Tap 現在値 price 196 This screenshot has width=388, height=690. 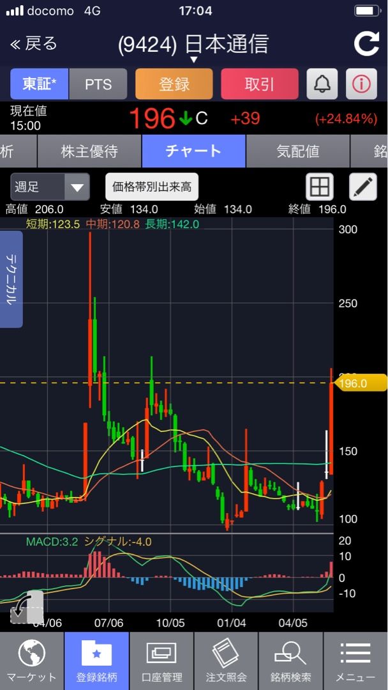(153, 118)
